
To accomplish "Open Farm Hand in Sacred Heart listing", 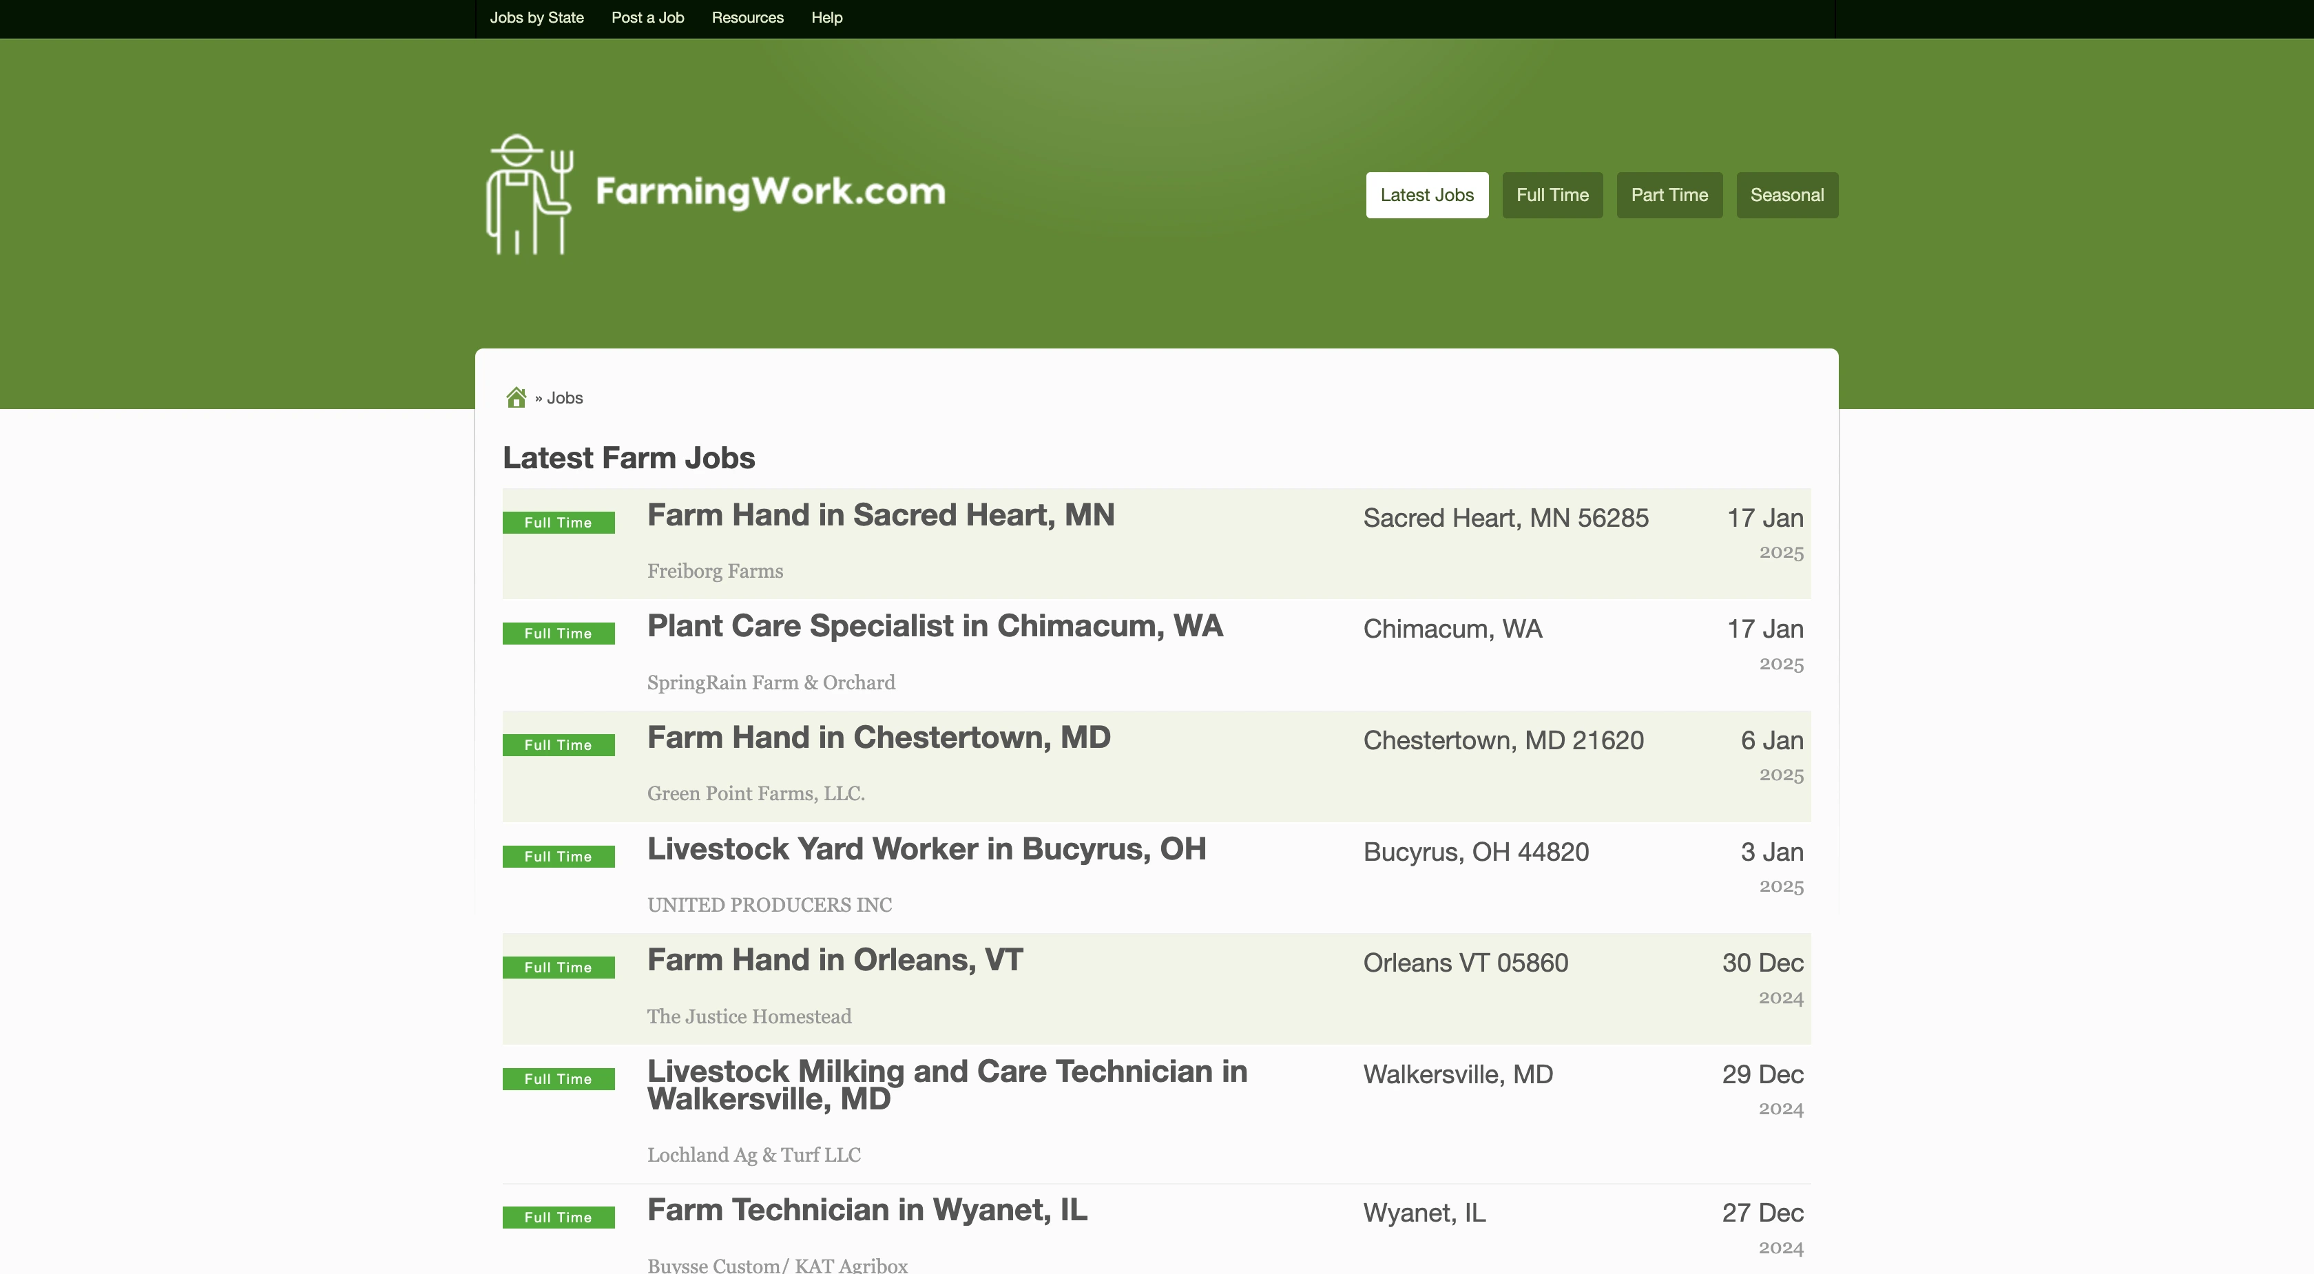I will (880, 515).
